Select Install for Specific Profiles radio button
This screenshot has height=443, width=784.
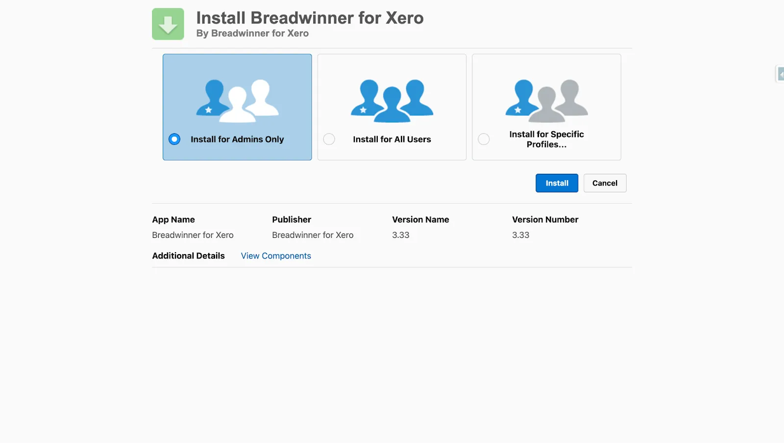(484, 139)
